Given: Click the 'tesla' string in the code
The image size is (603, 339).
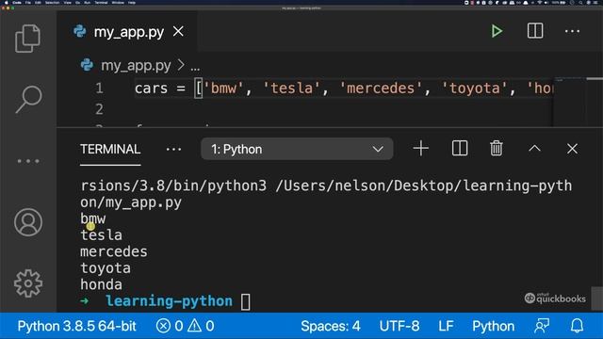Looking at the screenshot, I should tap(291, 89).
